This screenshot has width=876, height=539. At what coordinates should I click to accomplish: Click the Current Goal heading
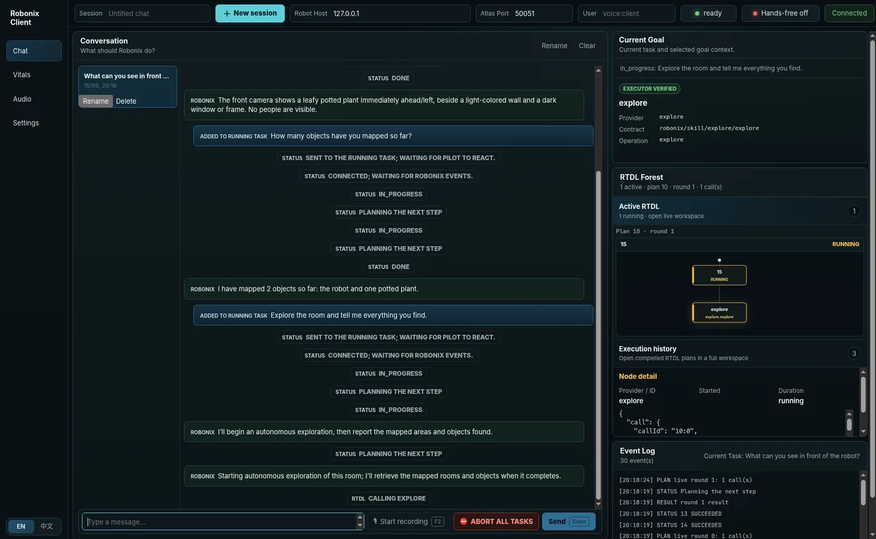pos(641,40)
